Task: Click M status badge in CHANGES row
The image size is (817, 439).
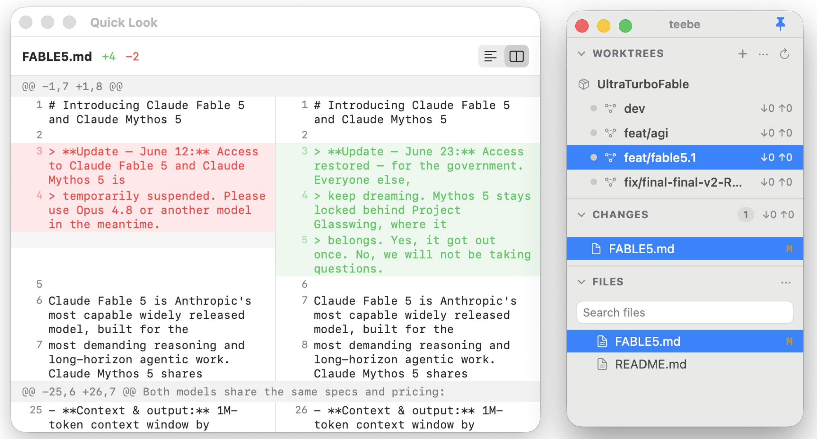Action: click(x=789, y=249)
